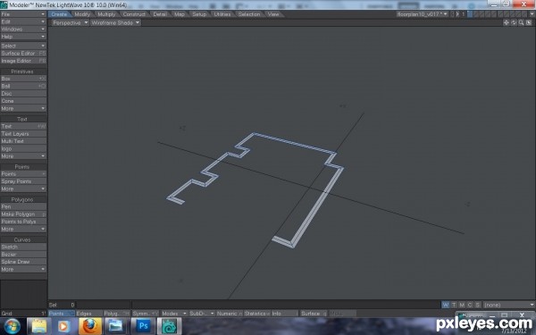Open the Select dropdown menu
The height and width of the screenshot is (335, 536).
coord(23,46)
